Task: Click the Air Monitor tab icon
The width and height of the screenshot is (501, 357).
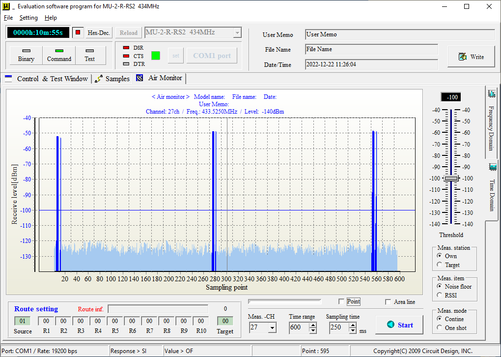Action: tap(139, 78)
